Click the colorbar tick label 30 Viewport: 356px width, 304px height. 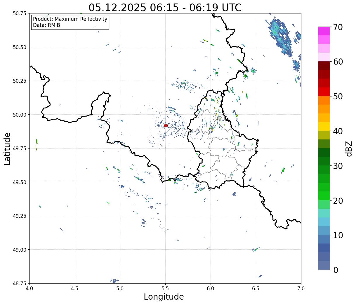(x=338, y=166)
